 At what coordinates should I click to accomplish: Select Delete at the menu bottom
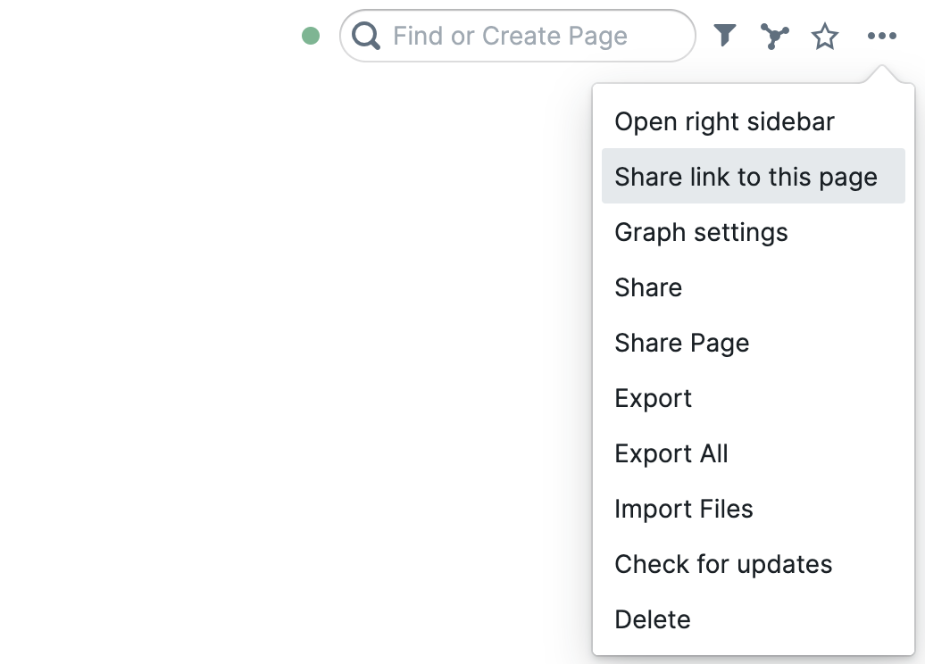tap(653, 619)
